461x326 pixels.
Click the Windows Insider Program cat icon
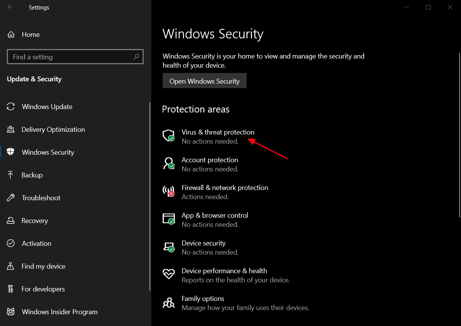(x=11, y=312)
